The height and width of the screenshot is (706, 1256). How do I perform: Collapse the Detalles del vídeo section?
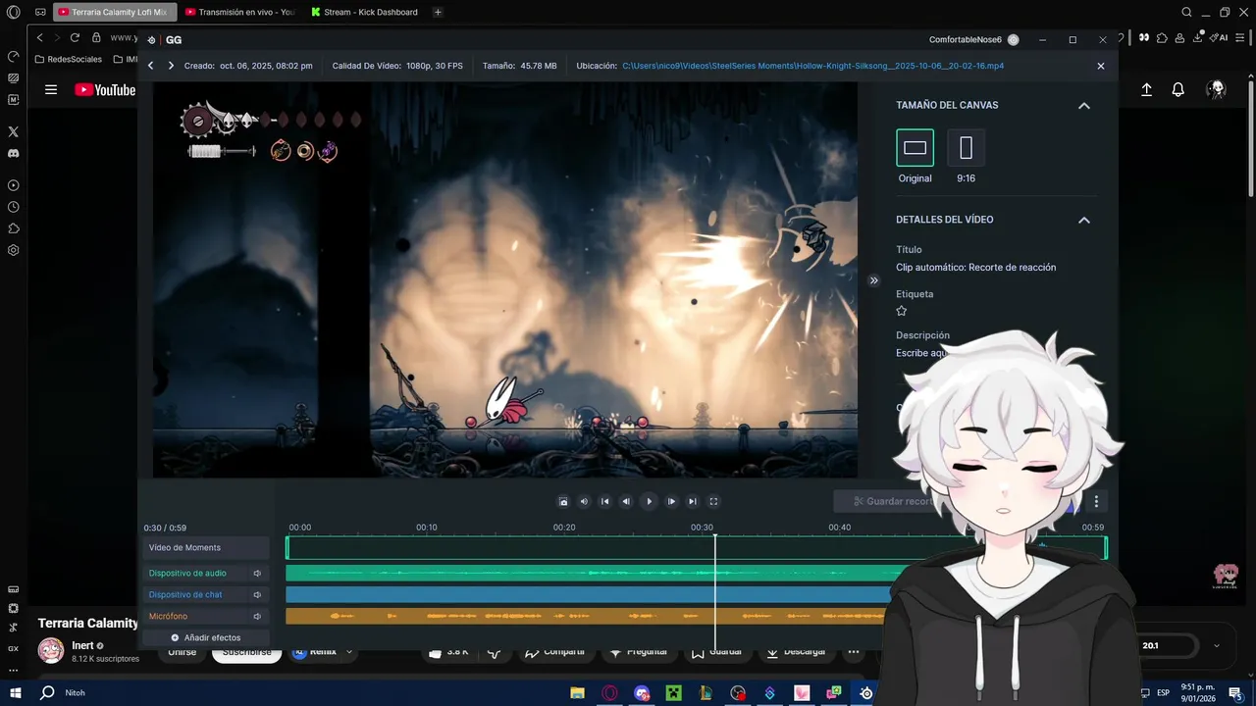point(1084,220)
